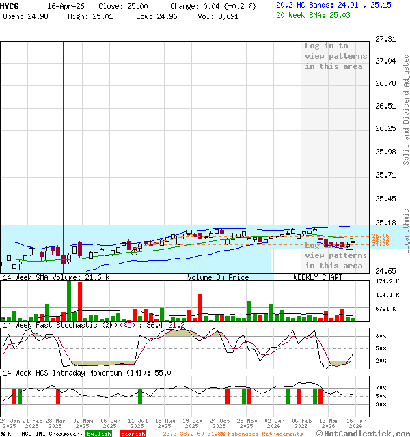The height and width of the screenshot is (437, 410).
Task: Click the MYCG ticker symbol
Action: [10, 5]
